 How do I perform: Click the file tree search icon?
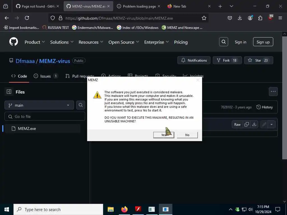(x=80, y=105)
